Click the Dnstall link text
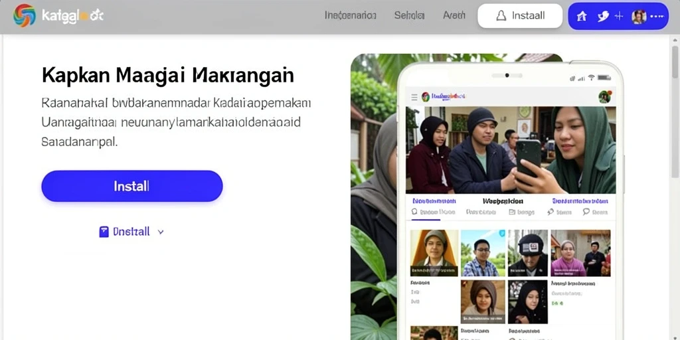The image size is (680, 340). (x=131, y=232)
